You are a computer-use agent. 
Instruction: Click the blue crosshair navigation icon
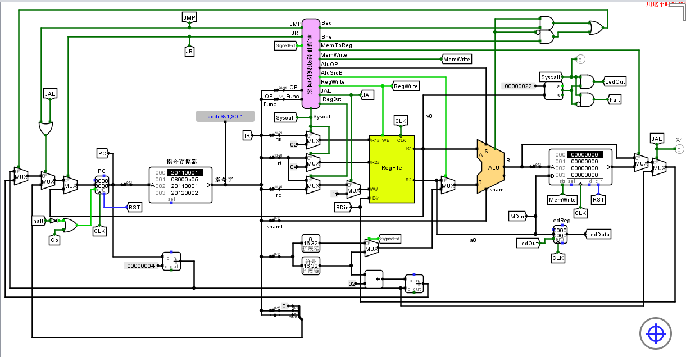[x=655, y=334]
